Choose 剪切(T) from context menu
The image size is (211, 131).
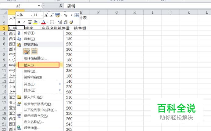click(39, 33)
